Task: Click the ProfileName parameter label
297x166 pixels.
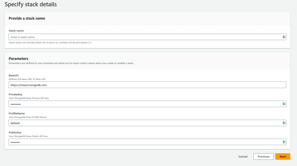Action: 17,113
